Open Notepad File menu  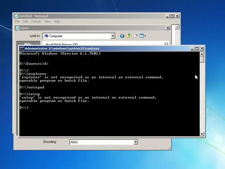[17, 21]
